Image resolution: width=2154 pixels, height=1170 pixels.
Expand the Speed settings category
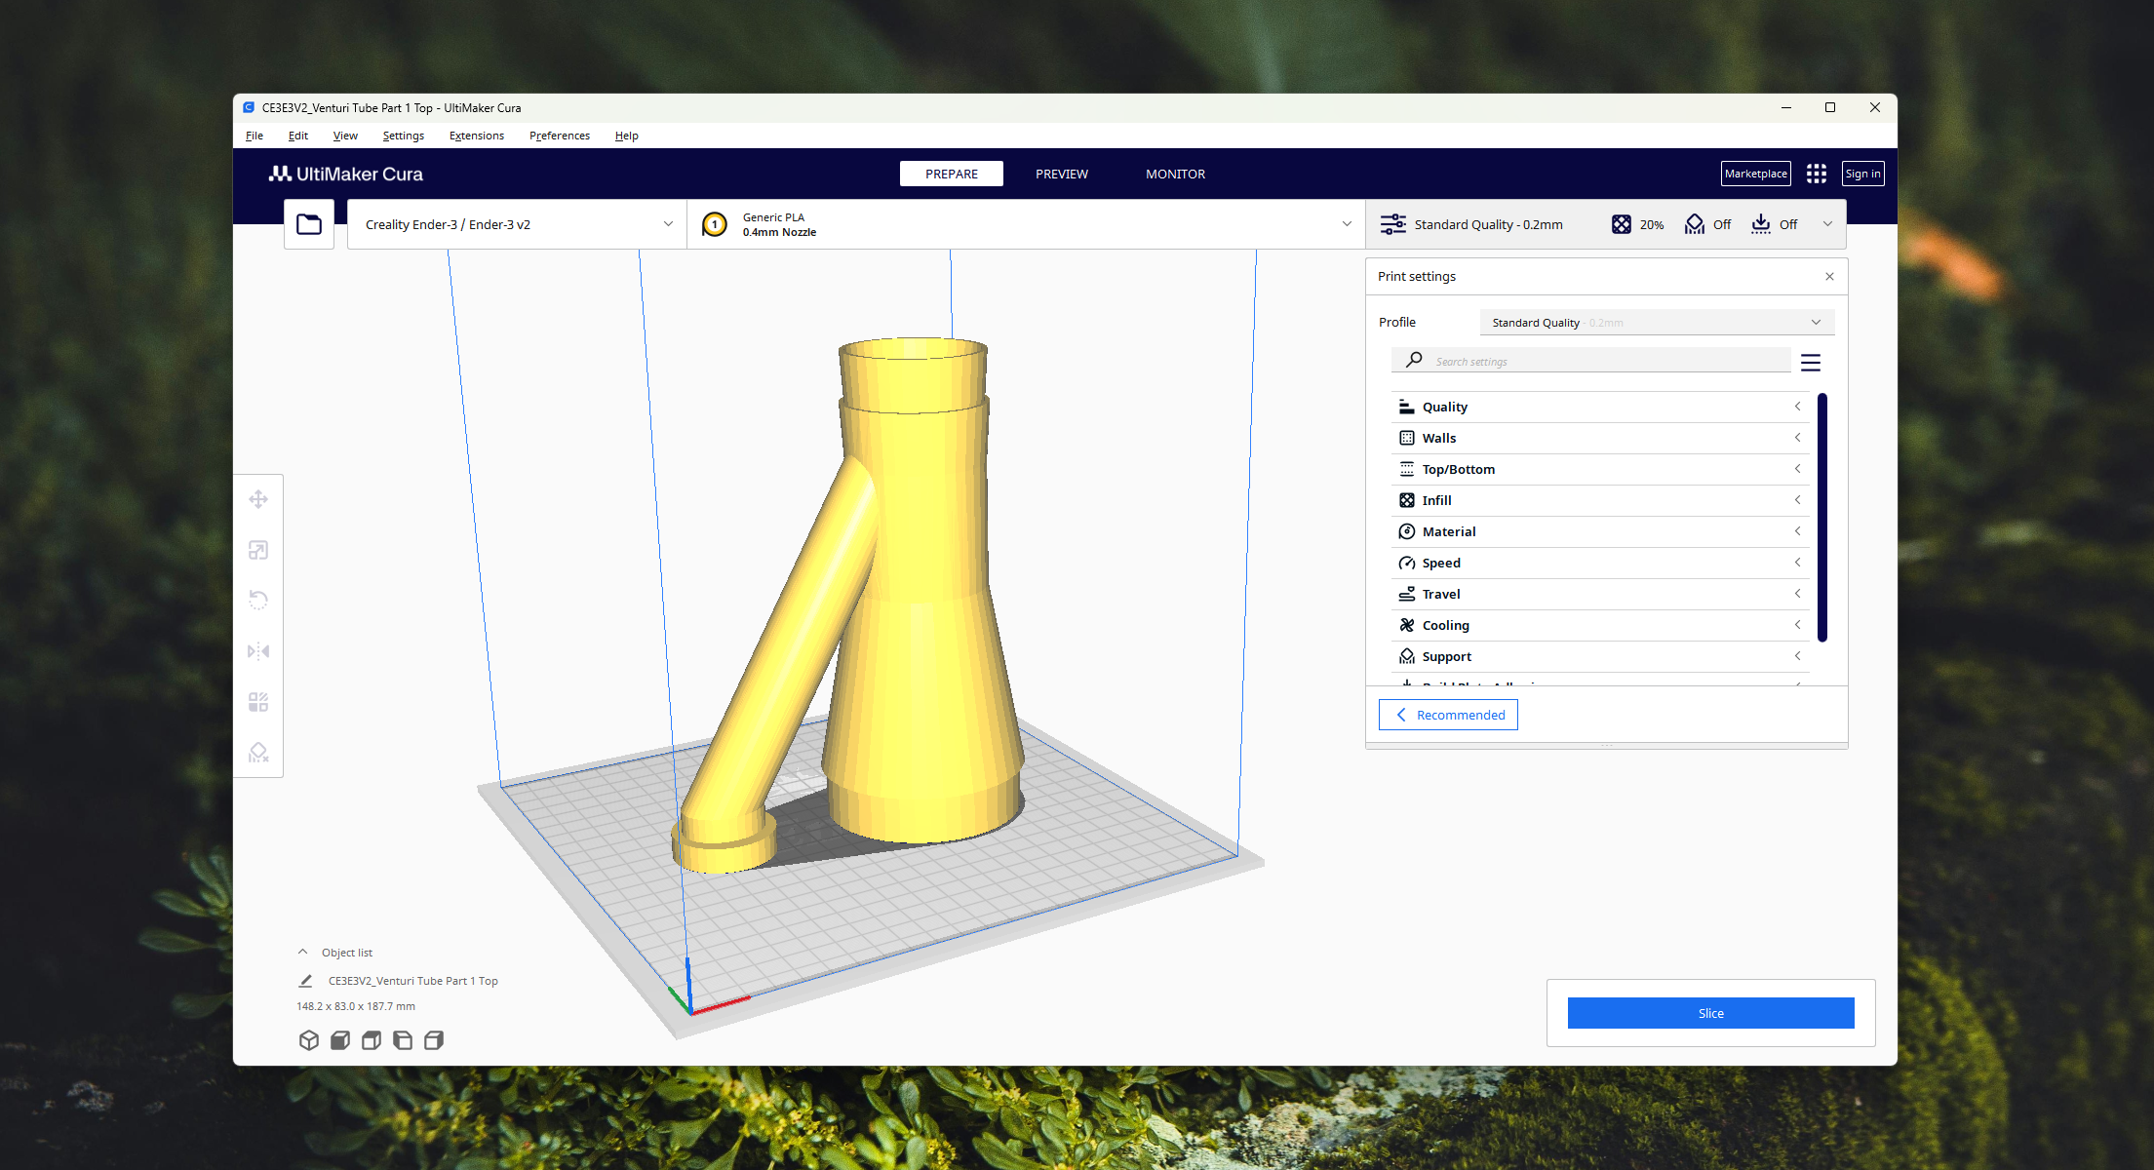click(1600, 563)
